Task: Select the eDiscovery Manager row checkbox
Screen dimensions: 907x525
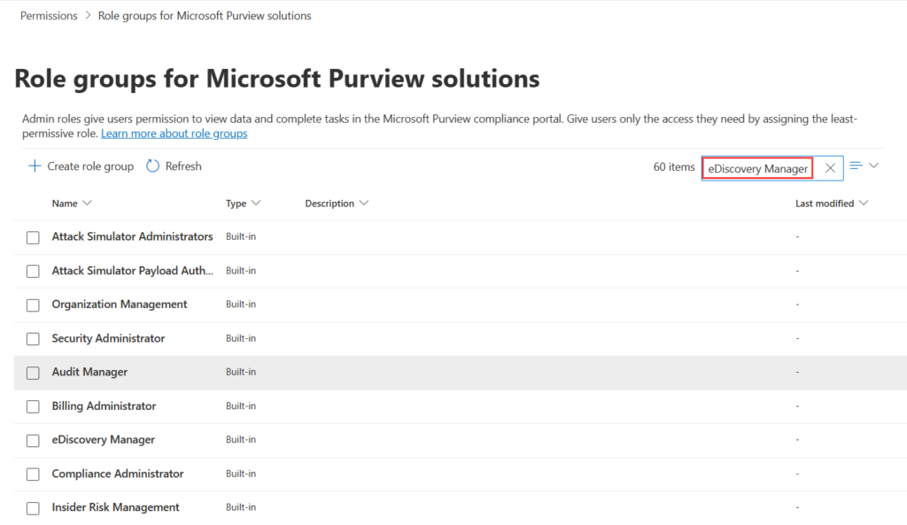Action: (33, 440)
